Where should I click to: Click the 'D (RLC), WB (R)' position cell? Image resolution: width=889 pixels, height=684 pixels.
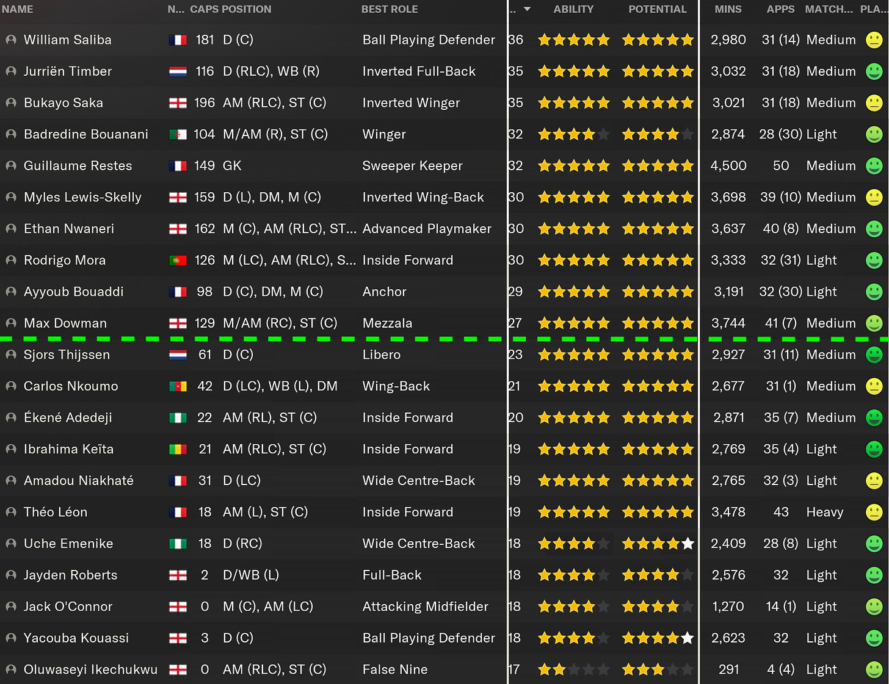[271, 71]
